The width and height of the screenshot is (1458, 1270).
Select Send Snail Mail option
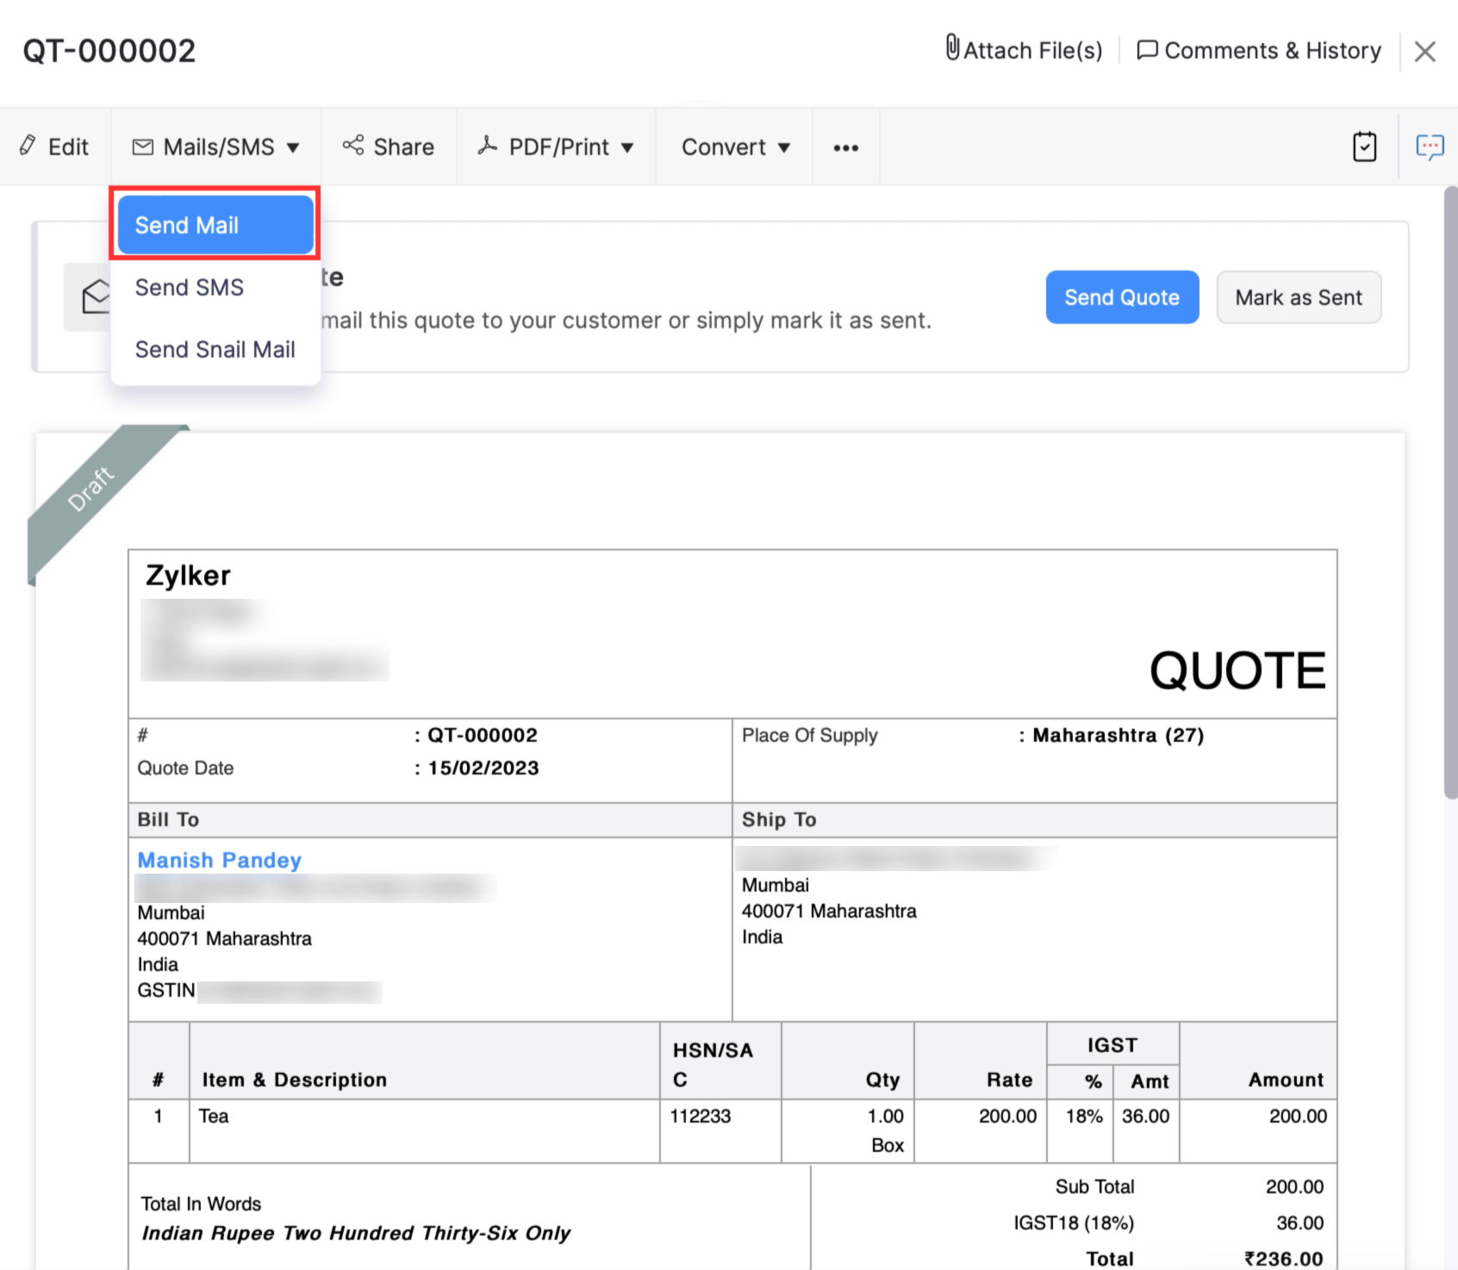tap(215, 350)
